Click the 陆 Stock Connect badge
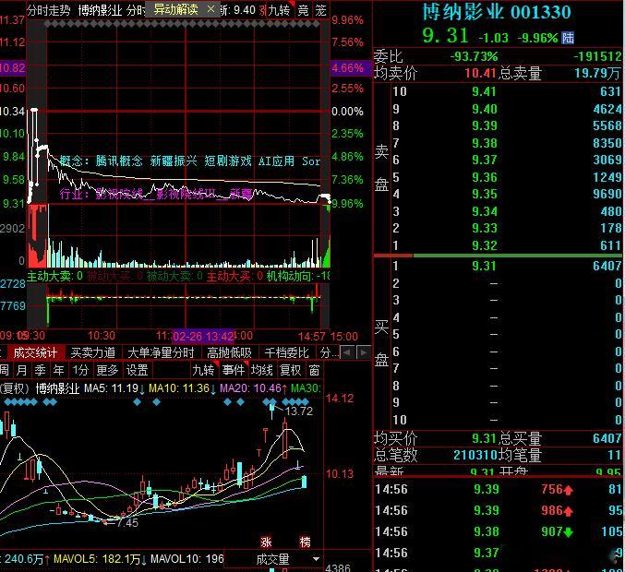The height and width of the screenshot is (572, 625). pyautogui.click(x=568, y=38)
